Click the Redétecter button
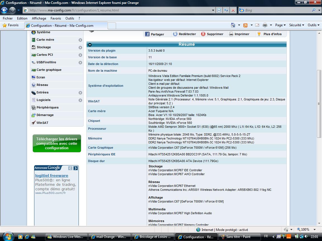This screenshot has height=241, width=322. tap(184, 34)
